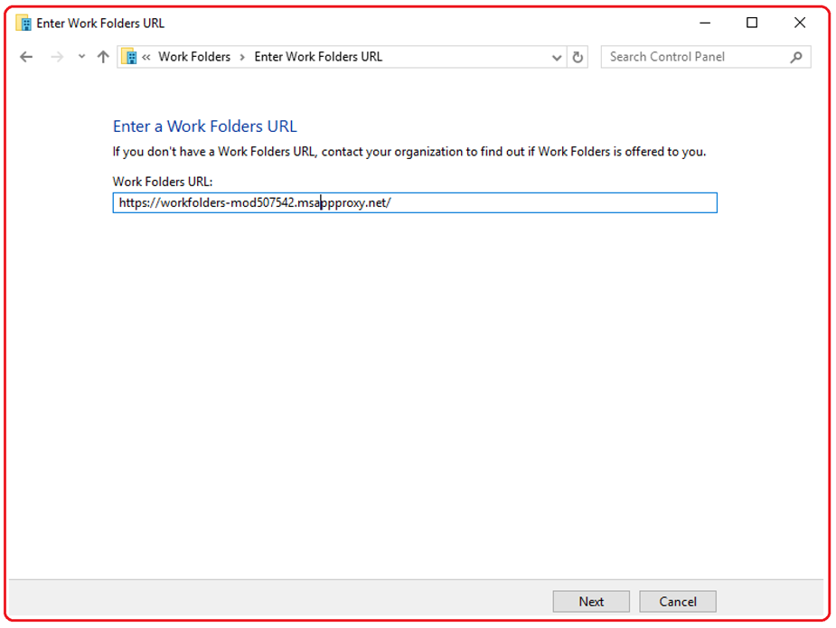The image size is (836, 628).
Task: Click the Next button
Action: pos(591,602)
